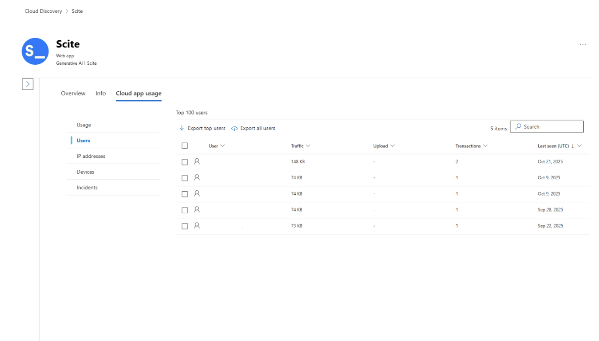Click the user icon in the 148 KB row
Screen dimensions: 599x341
196,162
